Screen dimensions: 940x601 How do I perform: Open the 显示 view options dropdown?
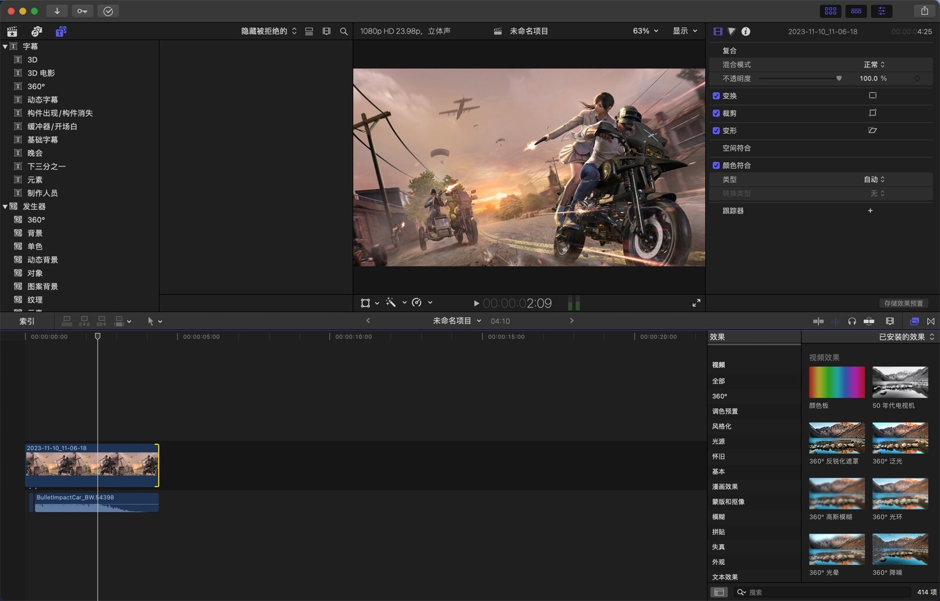point(685,31)
